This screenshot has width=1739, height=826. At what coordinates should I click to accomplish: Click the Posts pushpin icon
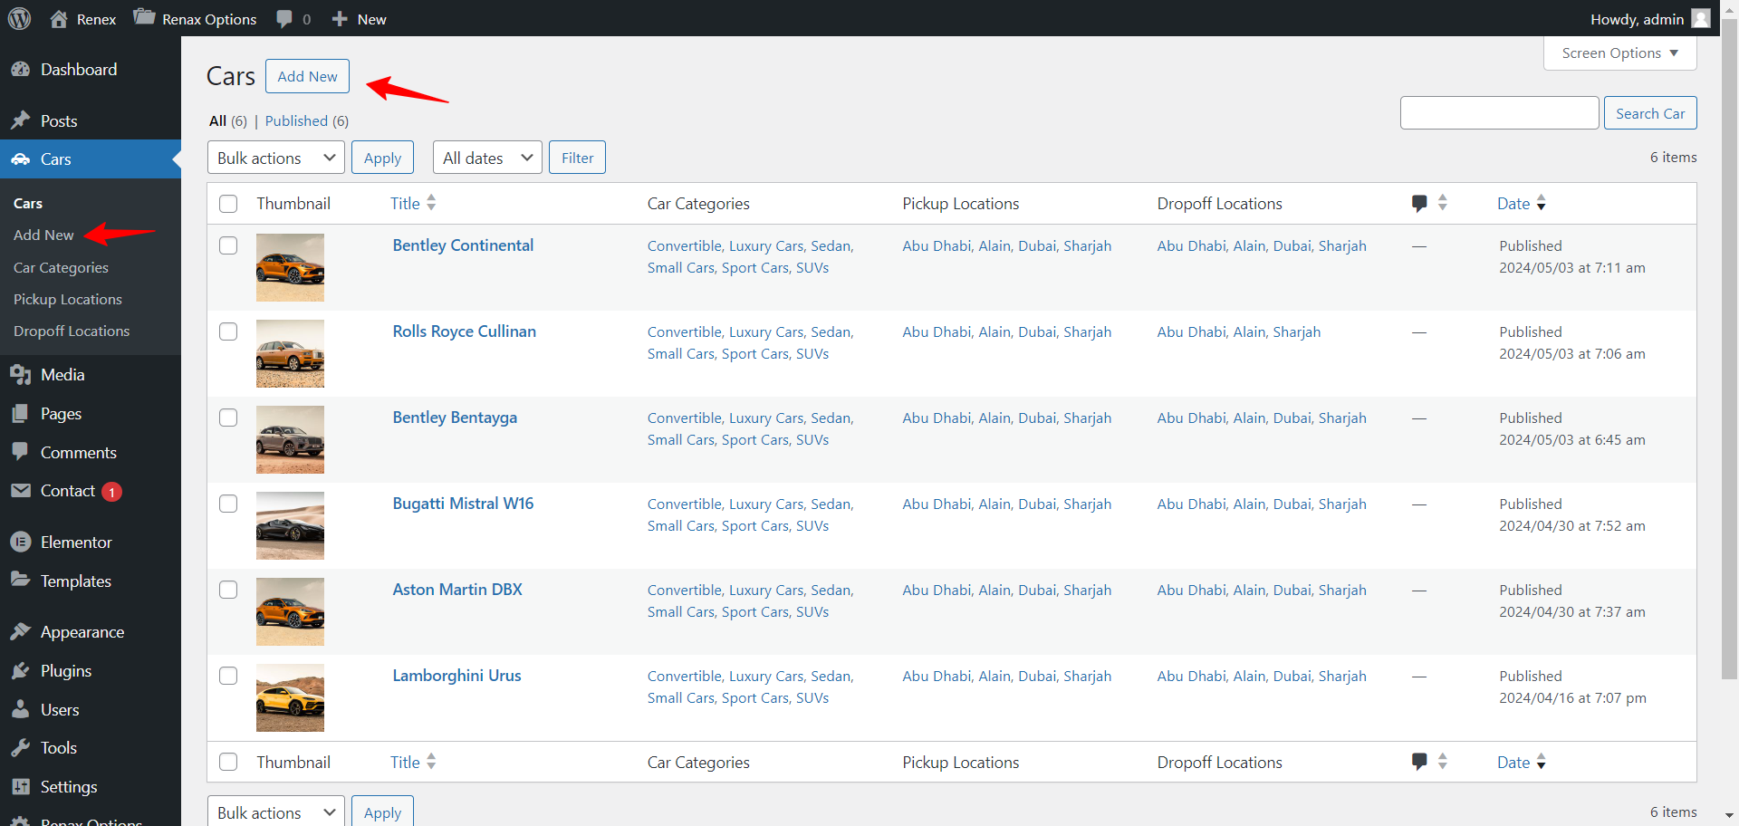(21, 120)
